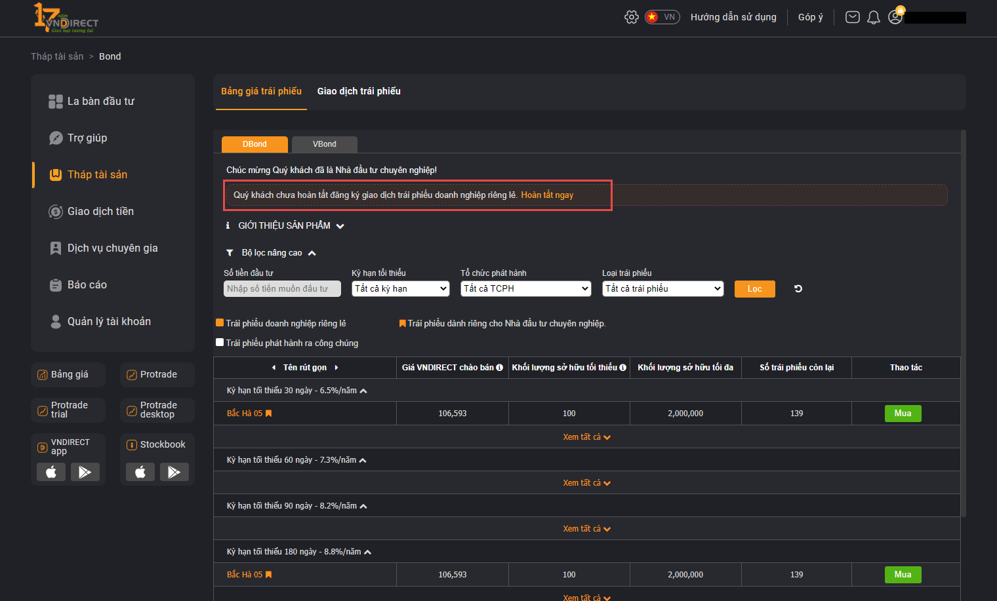Switch to Giao dịch trái phiếu tab
This screenshot has height=601, width=997.
coord(359,91)
